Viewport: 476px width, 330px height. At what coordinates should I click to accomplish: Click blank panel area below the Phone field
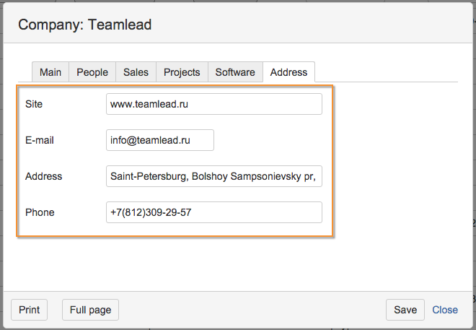(173, 261)
